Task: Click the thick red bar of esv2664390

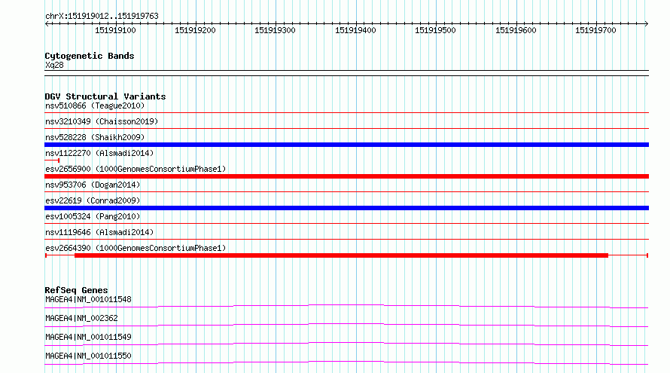Action: tap(342, 255)
